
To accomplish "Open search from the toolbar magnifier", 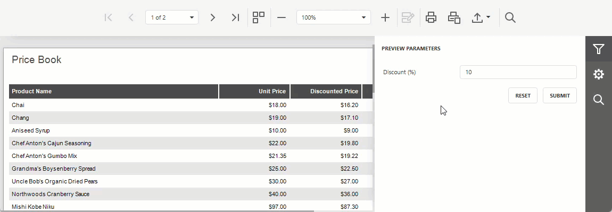I will 510,17.
